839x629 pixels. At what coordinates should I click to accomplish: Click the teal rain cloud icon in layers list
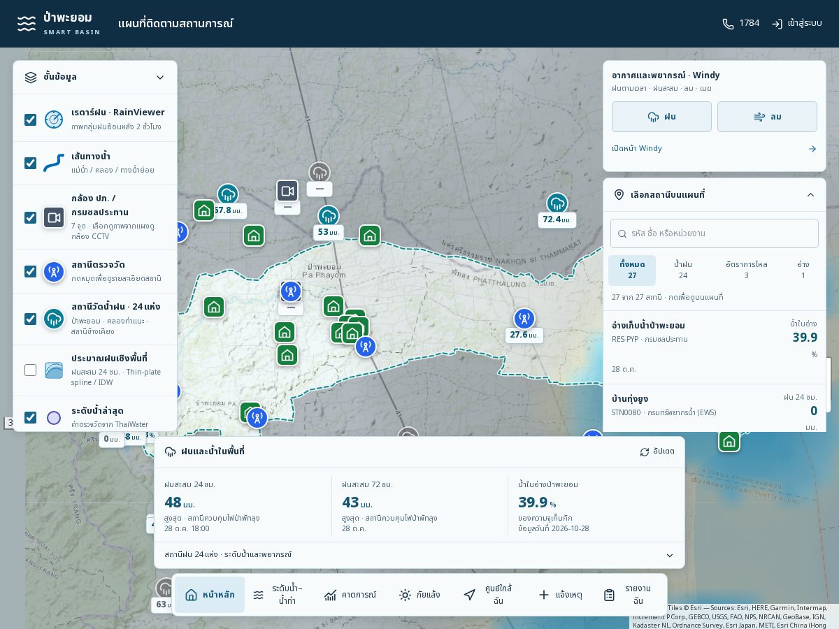(x=54, y=319)
